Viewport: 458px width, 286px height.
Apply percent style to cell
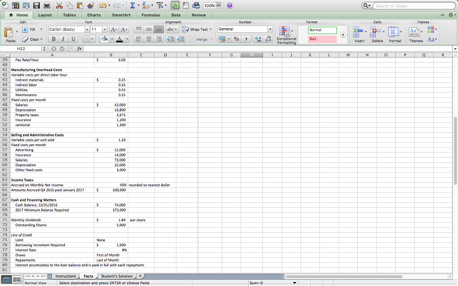pyautogui.click(x=236, y=39)
